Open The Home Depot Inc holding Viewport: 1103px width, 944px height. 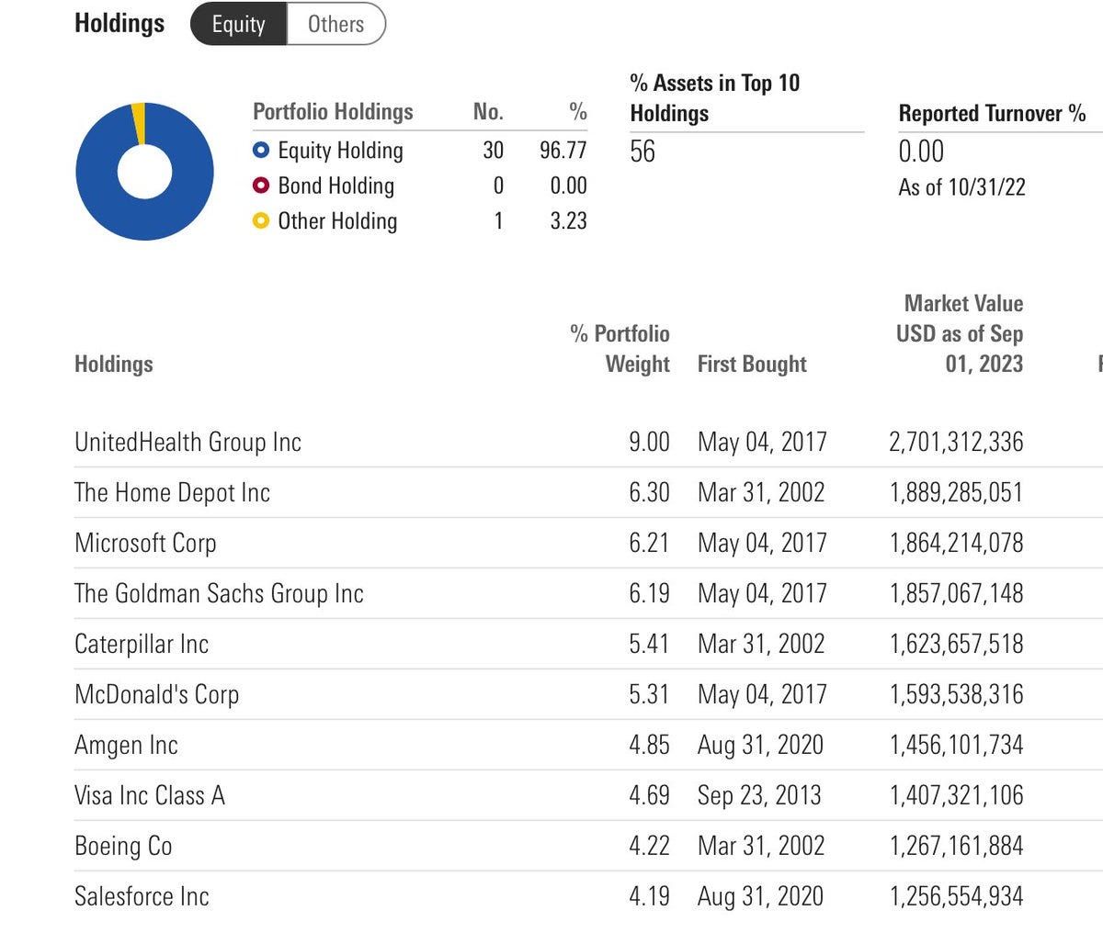(x=172, y=492)
